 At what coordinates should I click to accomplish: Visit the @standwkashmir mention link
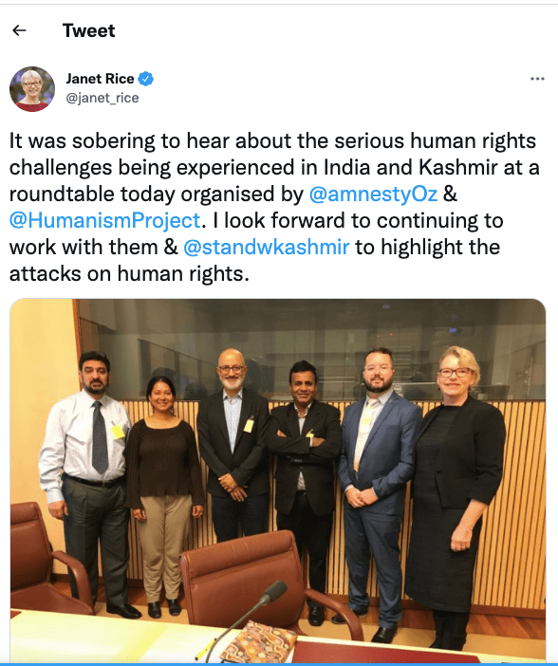pyautogui.click(x=266, y=248)
